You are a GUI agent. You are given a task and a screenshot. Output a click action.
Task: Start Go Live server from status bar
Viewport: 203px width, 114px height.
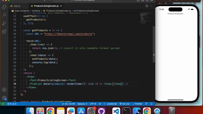(x=124, y=104)
